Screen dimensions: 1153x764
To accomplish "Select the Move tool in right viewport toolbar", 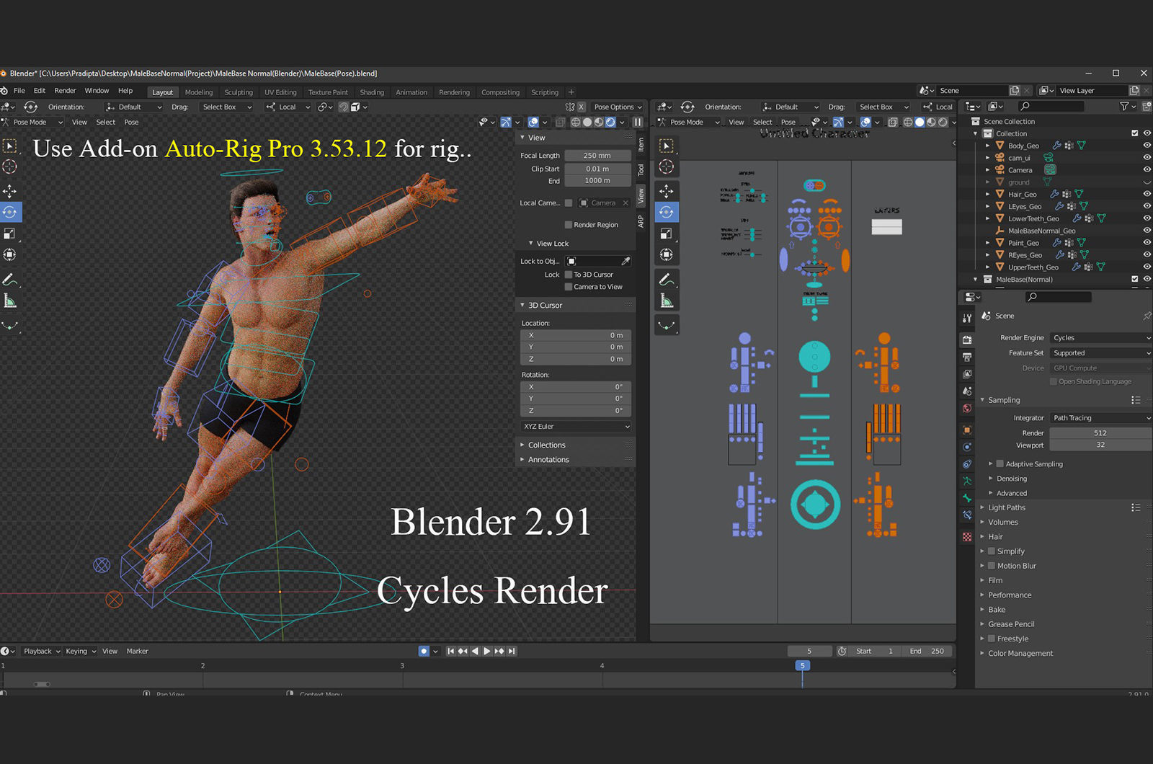I will (x=667, y=191).
